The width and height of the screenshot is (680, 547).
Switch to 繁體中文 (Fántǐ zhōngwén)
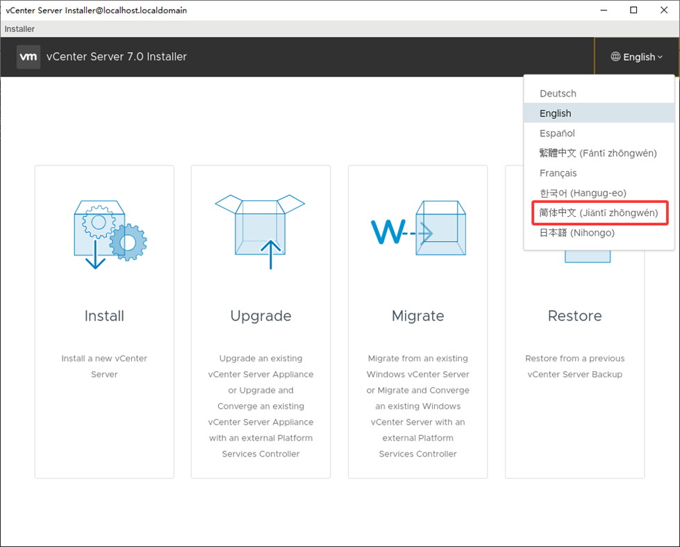597,153
